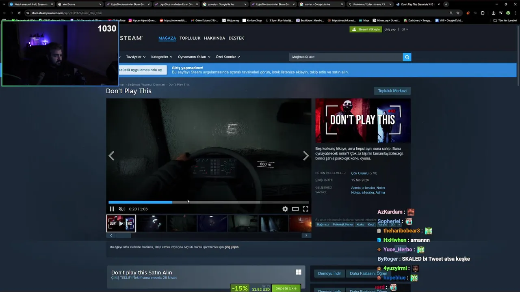
Task: Seek on the trailer progress bar
Action: tap(208, 202)
